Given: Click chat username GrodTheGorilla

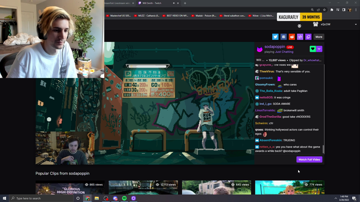Looking at the screenshot, I should point(270,117).
